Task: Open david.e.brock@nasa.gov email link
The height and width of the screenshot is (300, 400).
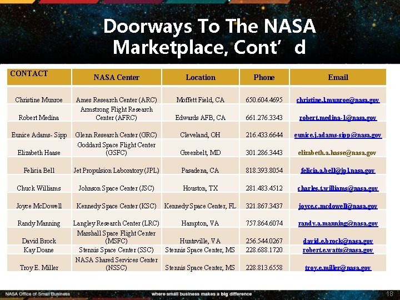Action: (338, 241)
